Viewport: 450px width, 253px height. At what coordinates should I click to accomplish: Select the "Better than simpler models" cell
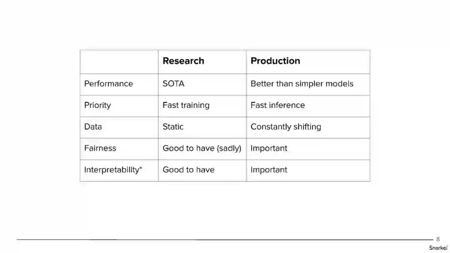point(302,84)
